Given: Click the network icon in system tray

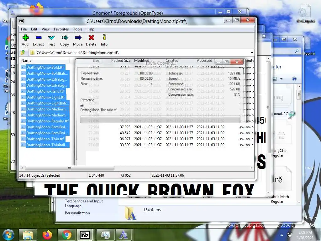Looking at the screenshot, I should [x=289, y=235].
